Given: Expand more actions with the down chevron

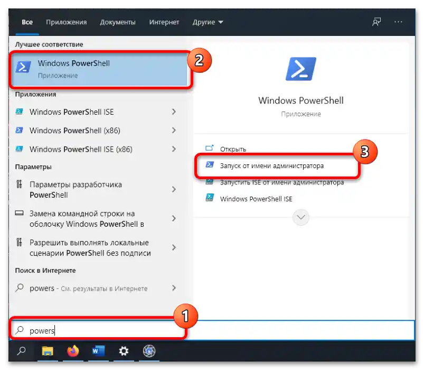Looking at the screenshot, I should [300, 217].
